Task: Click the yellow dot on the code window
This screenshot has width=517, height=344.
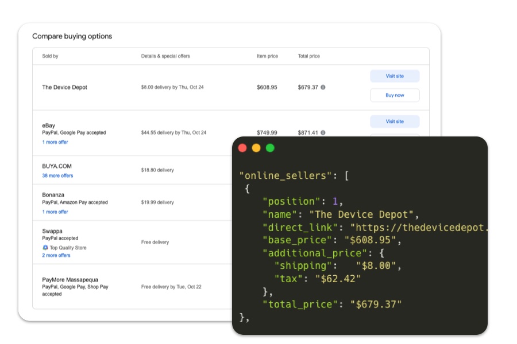Action: click(x=256, y=148)
